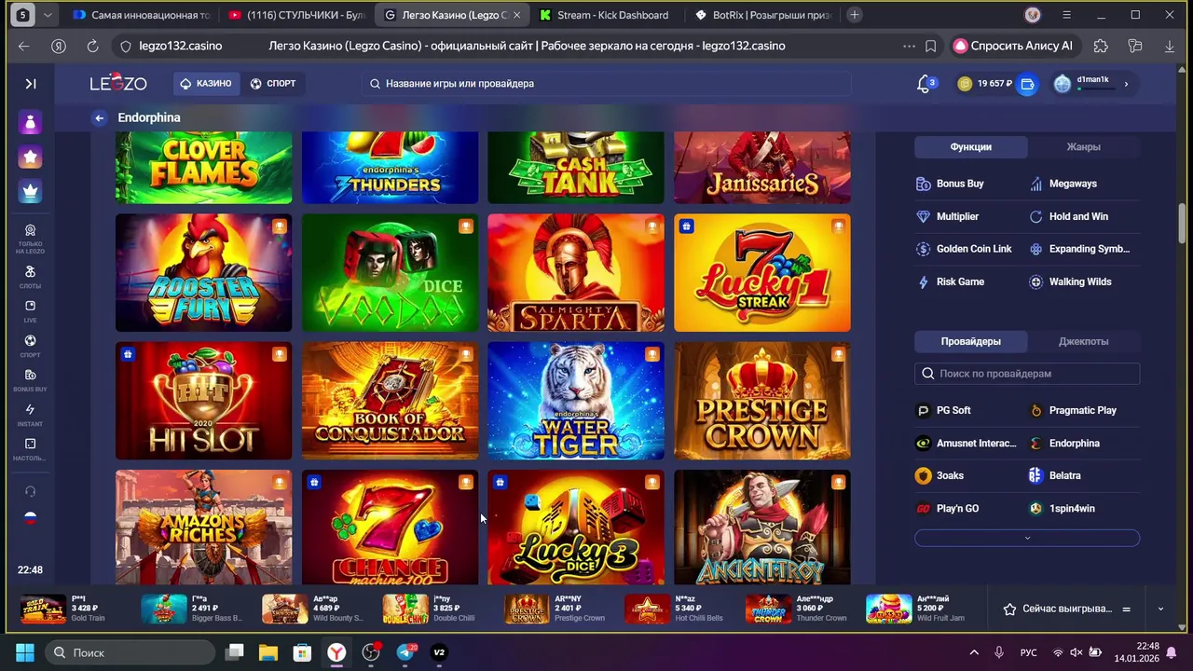Choose Pragmatic Play provider
1193x671 pixels.
pos(1072,410)
